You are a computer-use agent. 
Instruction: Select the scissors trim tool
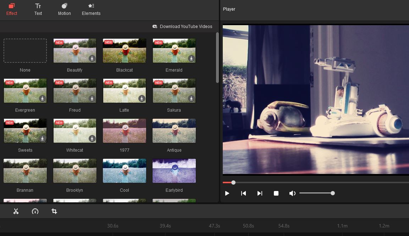pos(16,211)
